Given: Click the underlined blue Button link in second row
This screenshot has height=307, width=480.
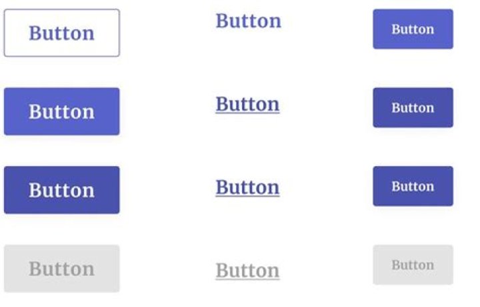Looking at the screenshot, I should [247, 104].
